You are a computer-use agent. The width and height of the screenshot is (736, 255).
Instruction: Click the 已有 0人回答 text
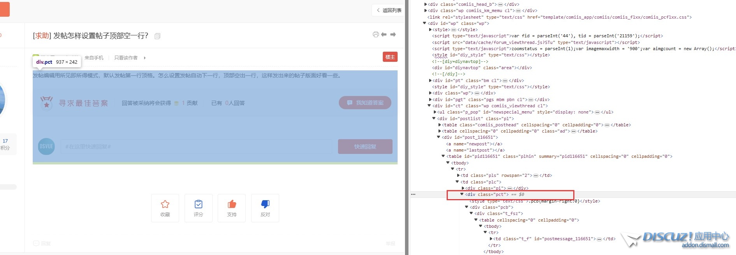(228, 103)
